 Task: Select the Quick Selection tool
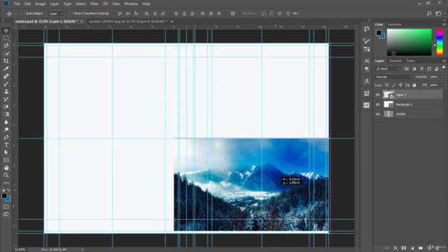click(x=6, y=53)
